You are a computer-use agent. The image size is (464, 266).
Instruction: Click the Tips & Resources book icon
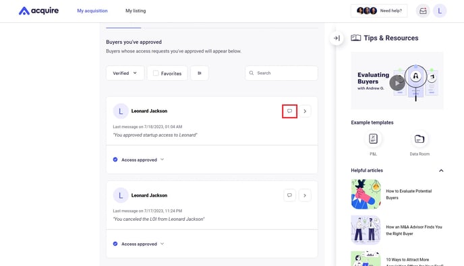click(356, 38)
